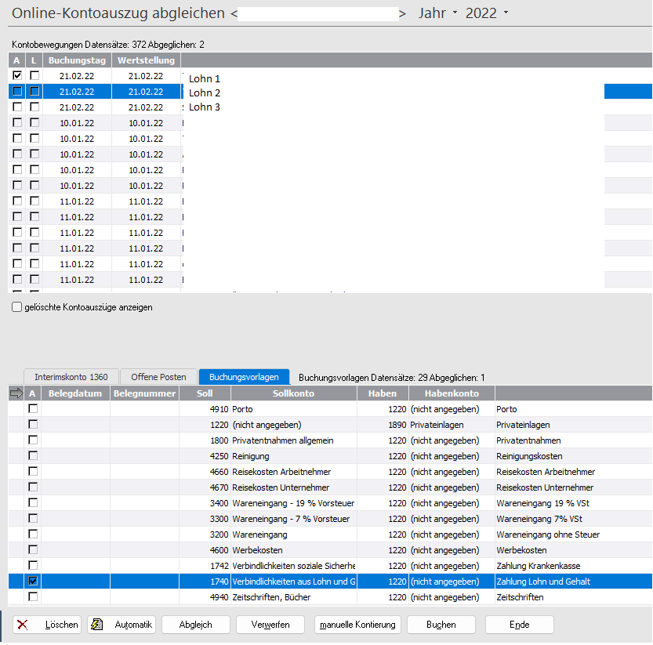Enable gelöschte Kontoauszüge anzeigen

pyautogui.click(x=16, y=307)
